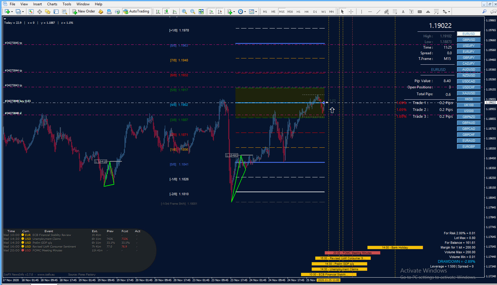Expand the chart templates dropdown
The height and width of the screenshot is (285, 497).
pos(256,12)
